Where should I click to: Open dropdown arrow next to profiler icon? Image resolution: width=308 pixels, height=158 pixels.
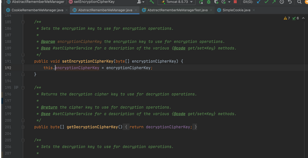[229, 2]
